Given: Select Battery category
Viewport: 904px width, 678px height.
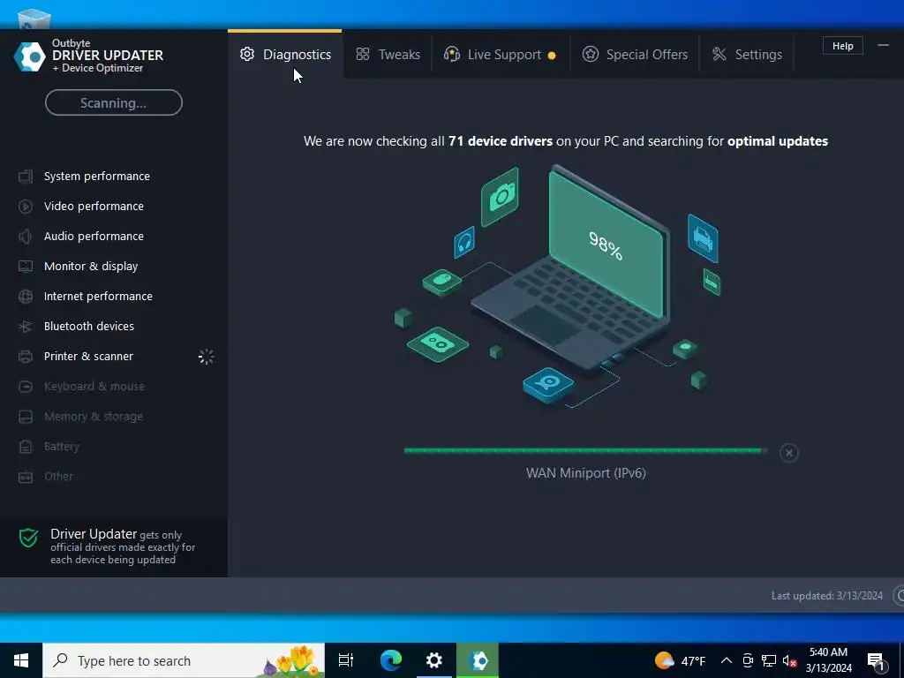Looking at the screenshot, I should tap(61, 446).
